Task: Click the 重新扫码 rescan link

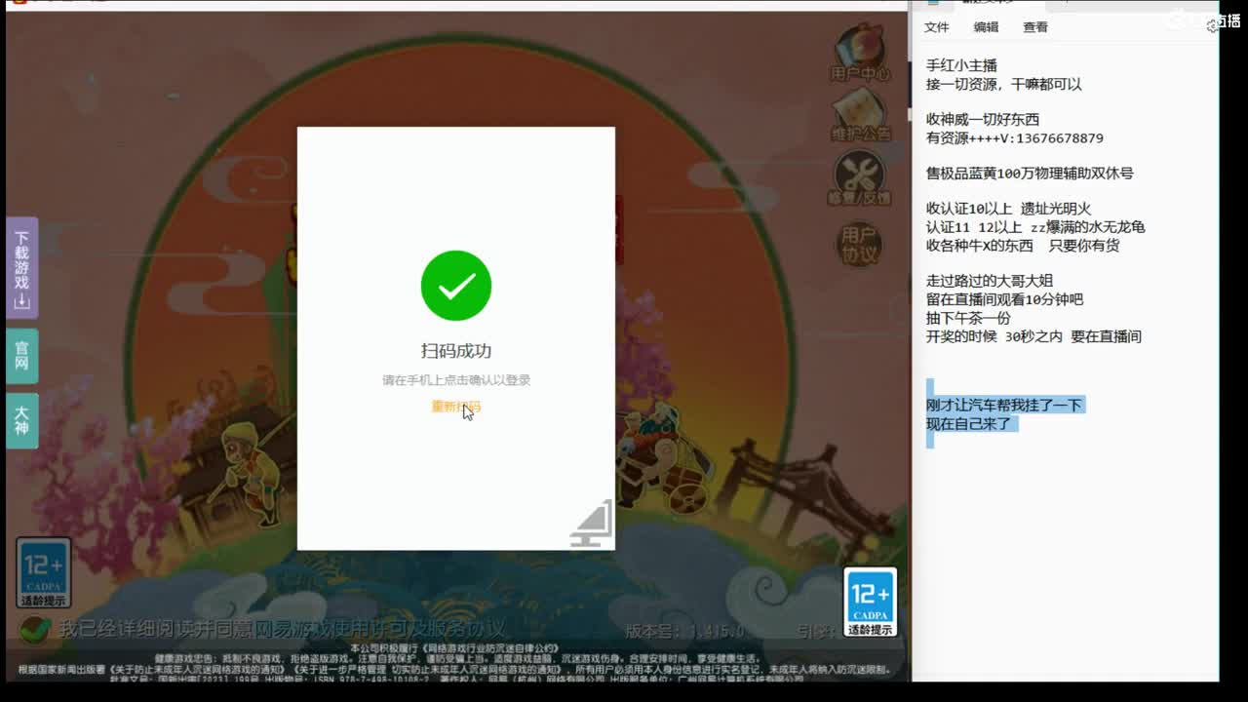Action: [456, 407]
